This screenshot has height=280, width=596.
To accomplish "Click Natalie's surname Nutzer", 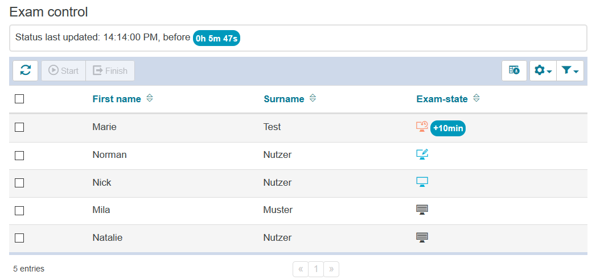I will tap(277, 238).
